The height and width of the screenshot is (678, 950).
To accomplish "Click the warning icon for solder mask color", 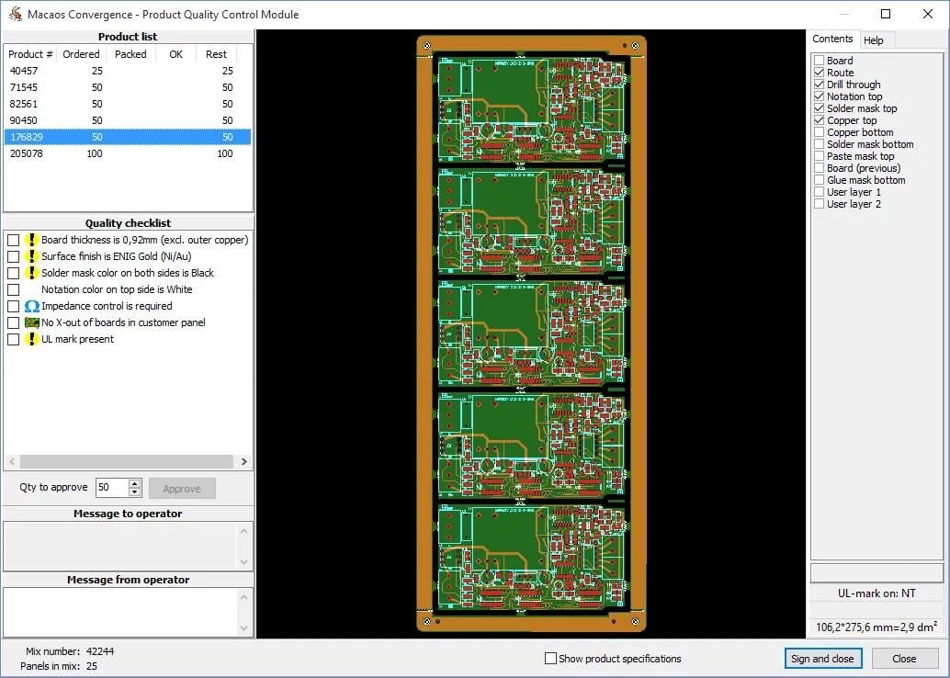I will tap(30, 272).
